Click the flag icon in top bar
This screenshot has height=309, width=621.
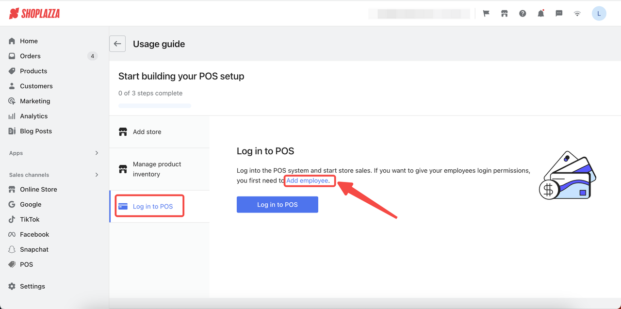click(x=486, y=14)
